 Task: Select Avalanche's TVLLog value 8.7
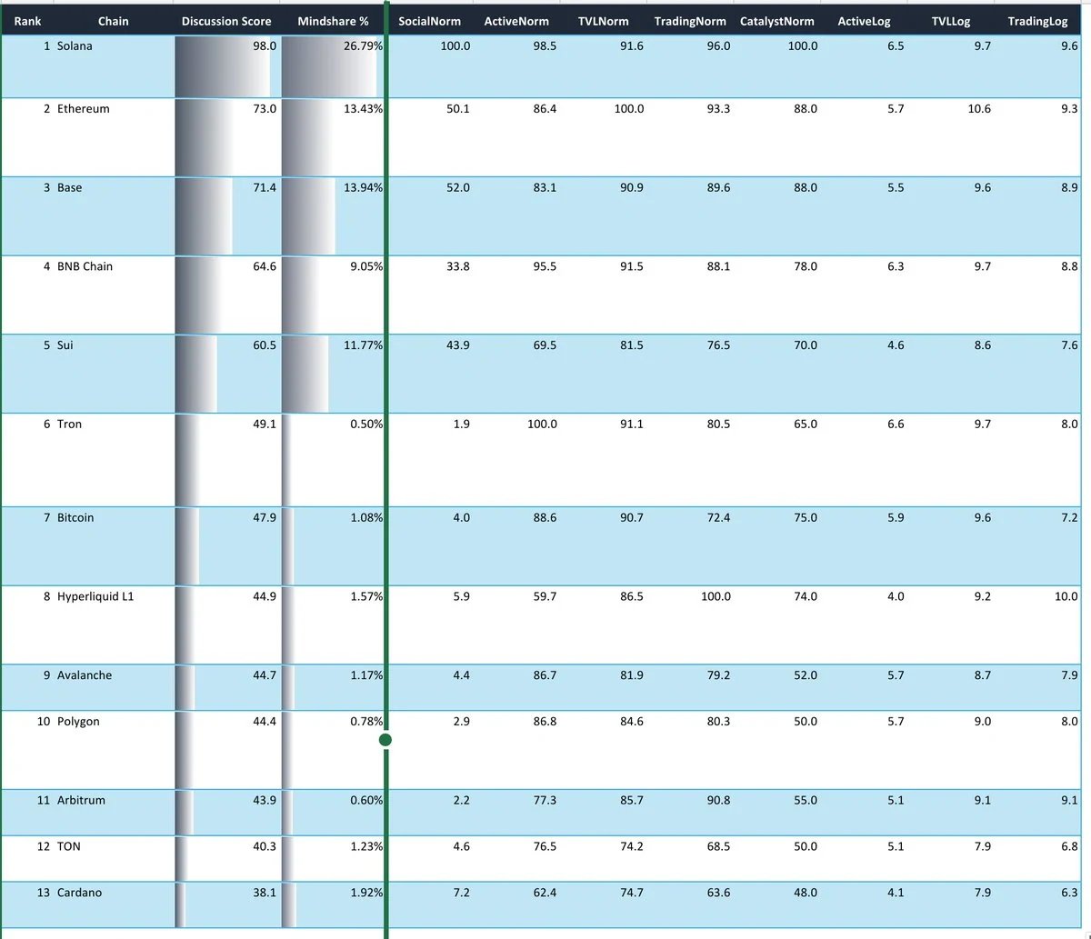point(982,675)
